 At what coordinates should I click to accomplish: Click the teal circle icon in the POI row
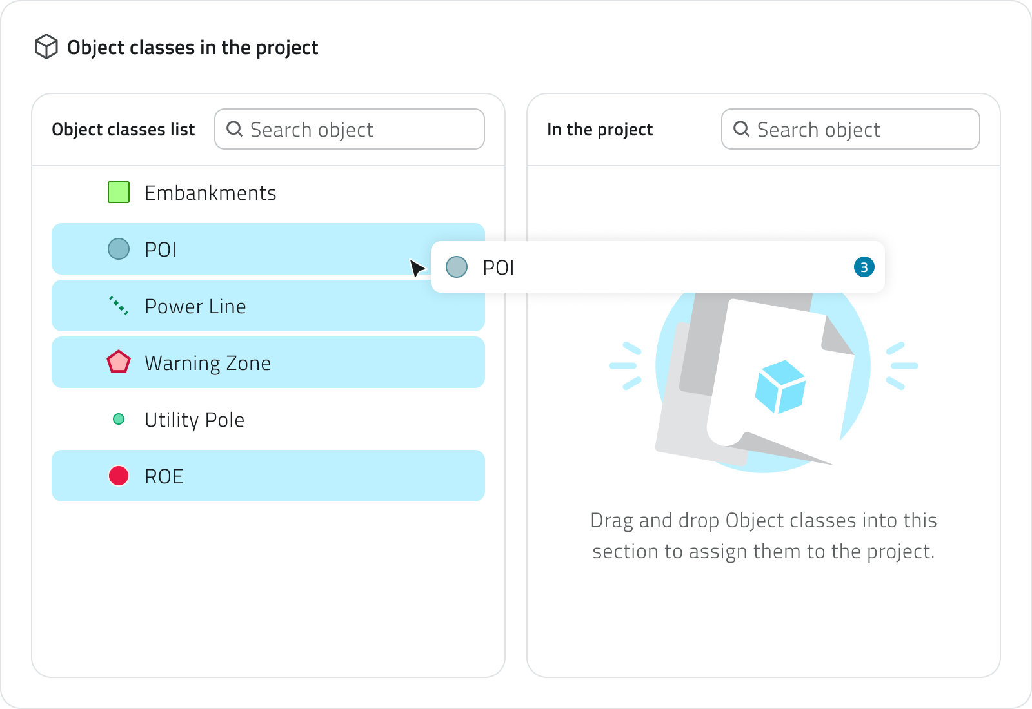click(119, 249)
